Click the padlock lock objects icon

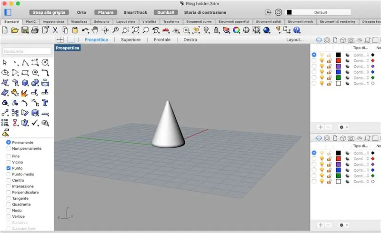(x=216, y=30)
